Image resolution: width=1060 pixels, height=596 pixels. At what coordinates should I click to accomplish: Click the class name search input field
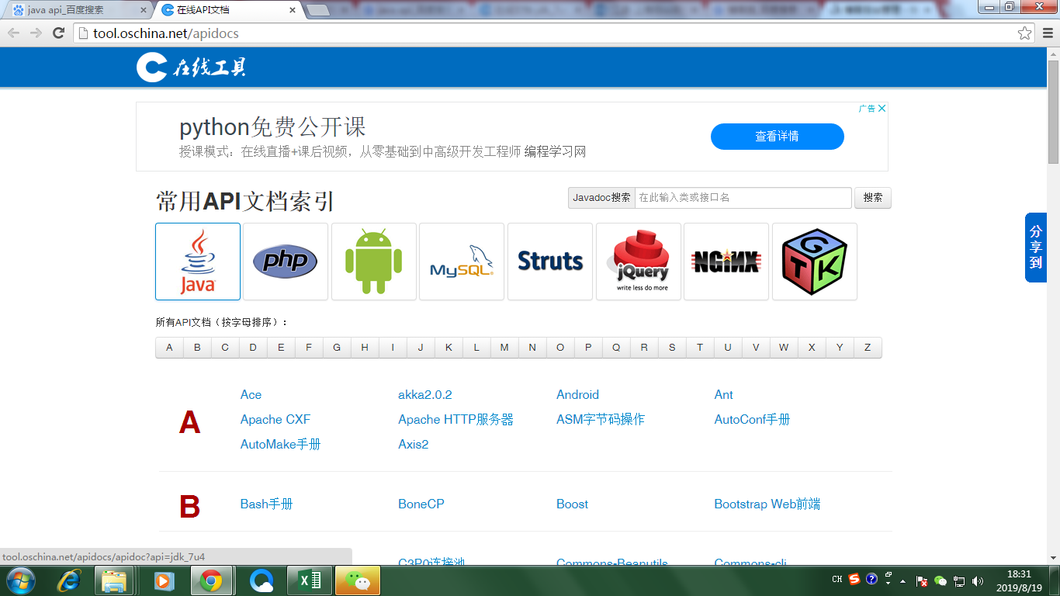(x=743, y=198)
